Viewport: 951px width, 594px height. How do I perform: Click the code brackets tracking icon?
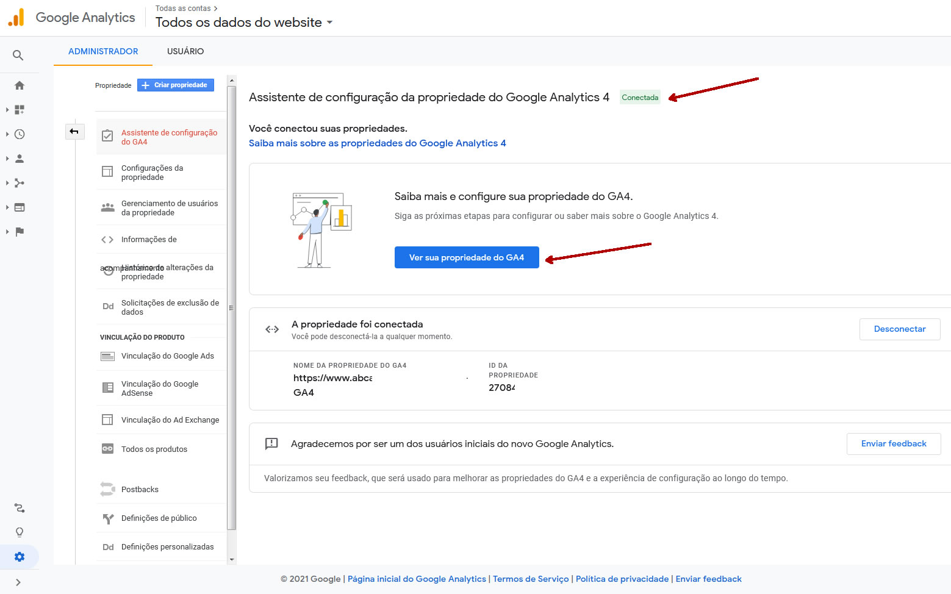107,240
